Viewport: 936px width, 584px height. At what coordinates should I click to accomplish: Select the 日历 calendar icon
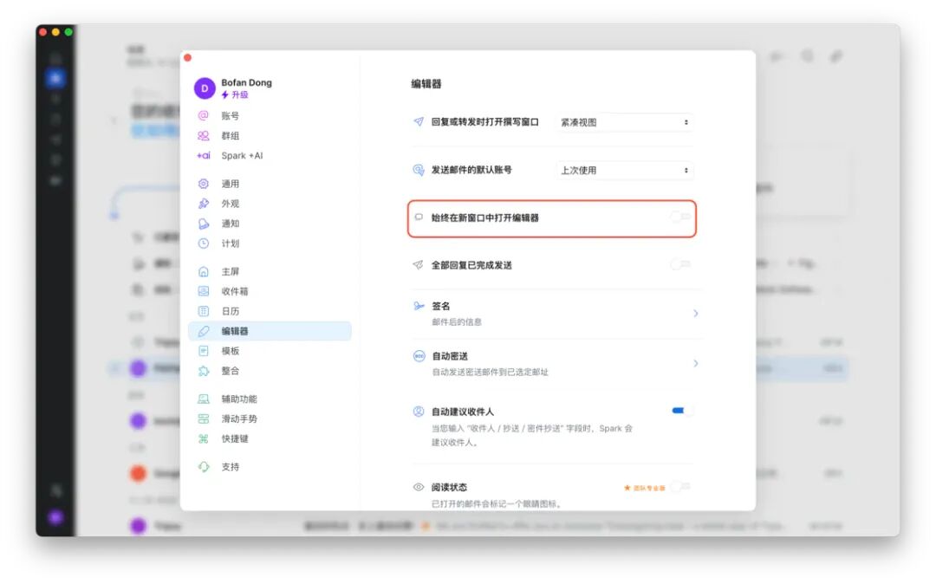tap(204, 311)
